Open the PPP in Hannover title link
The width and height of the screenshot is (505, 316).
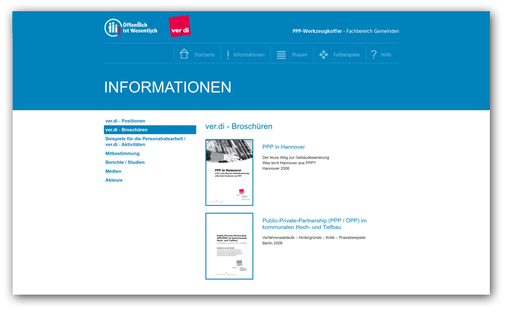283,147
